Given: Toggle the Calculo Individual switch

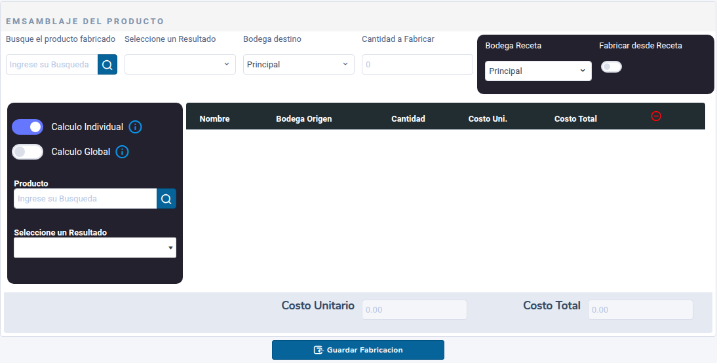Looking at the screenshot, I should (x=28, y=127).
